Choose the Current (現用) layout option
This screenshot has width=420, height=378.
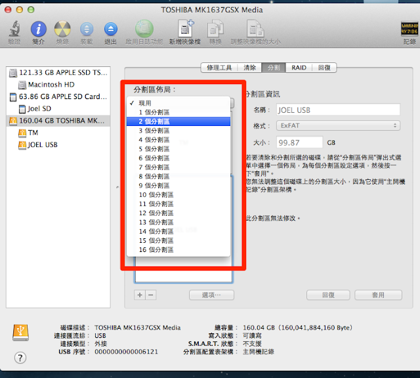point(178,103)
